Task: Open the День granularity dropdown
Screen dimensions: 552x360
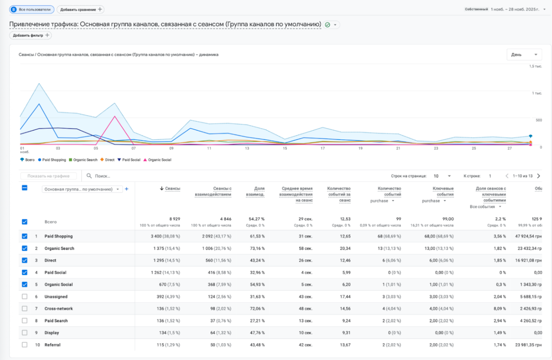Action: (x=524, y=55)
